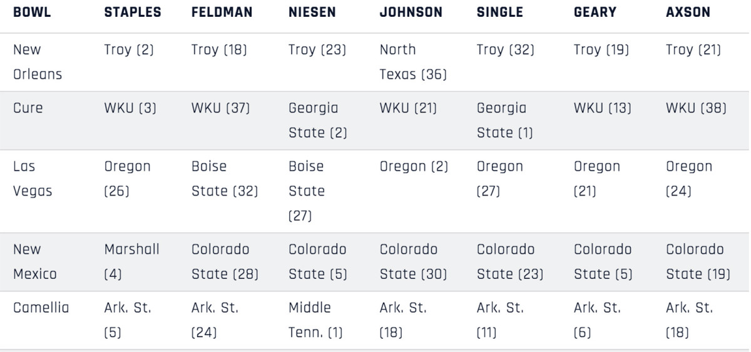Screen dimensions: 751x352
Task: Click the AXSON column header
Action: click(688, 13)
